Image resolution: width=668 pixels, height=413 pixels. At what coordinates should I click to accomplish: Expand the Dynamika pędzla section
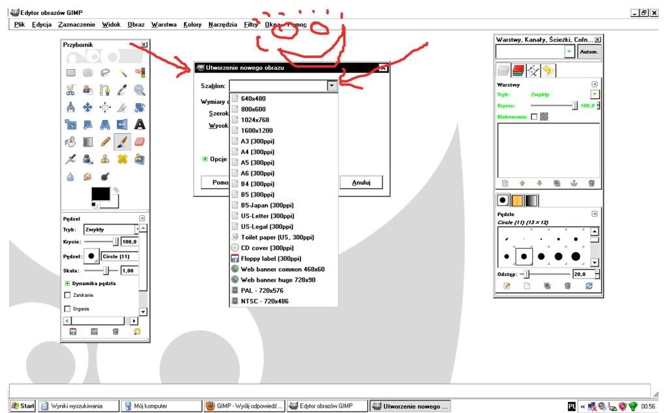67,284
